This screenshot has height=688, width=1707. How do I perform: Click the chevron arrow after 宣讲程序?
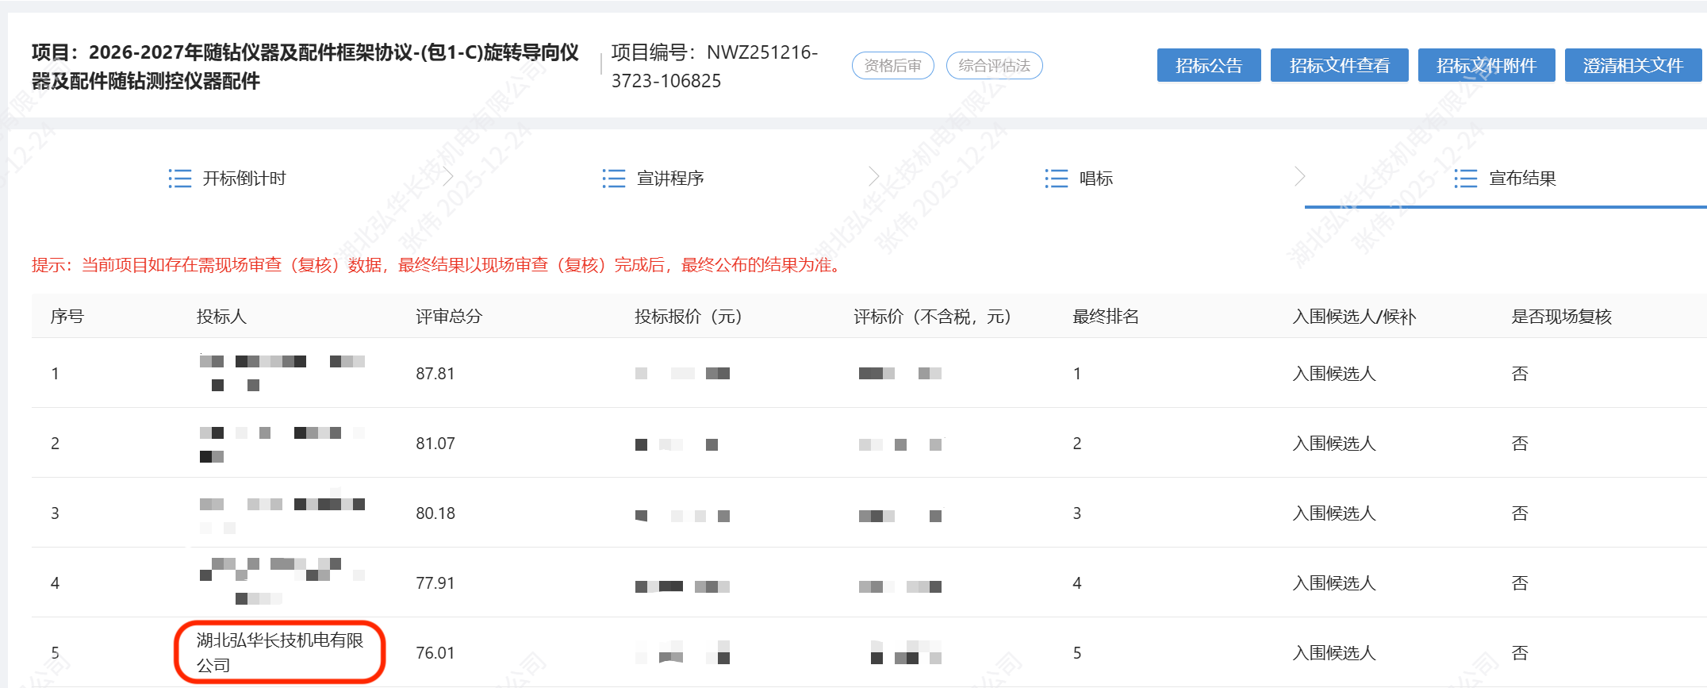(x=873, y=176)
